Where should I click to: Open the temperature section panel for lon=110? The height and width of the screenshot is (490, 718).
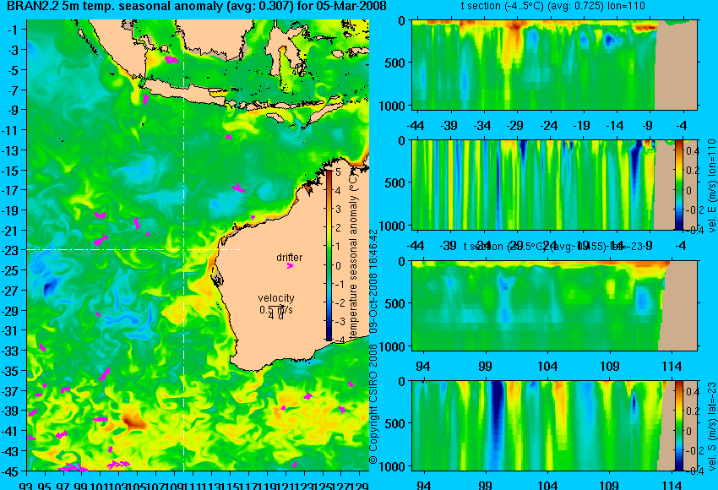(555, 64)
